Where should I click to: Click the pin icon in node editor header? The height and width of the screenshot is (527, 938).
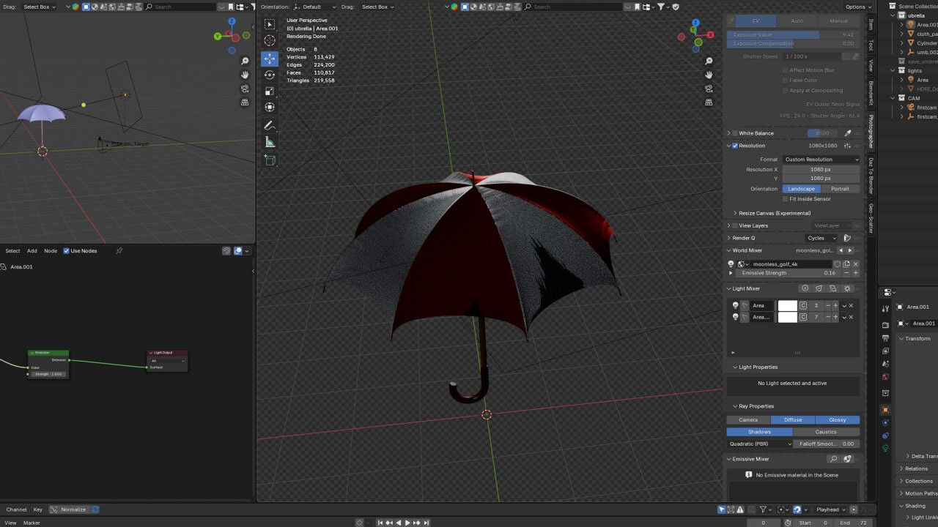click(x=119, y=251)
